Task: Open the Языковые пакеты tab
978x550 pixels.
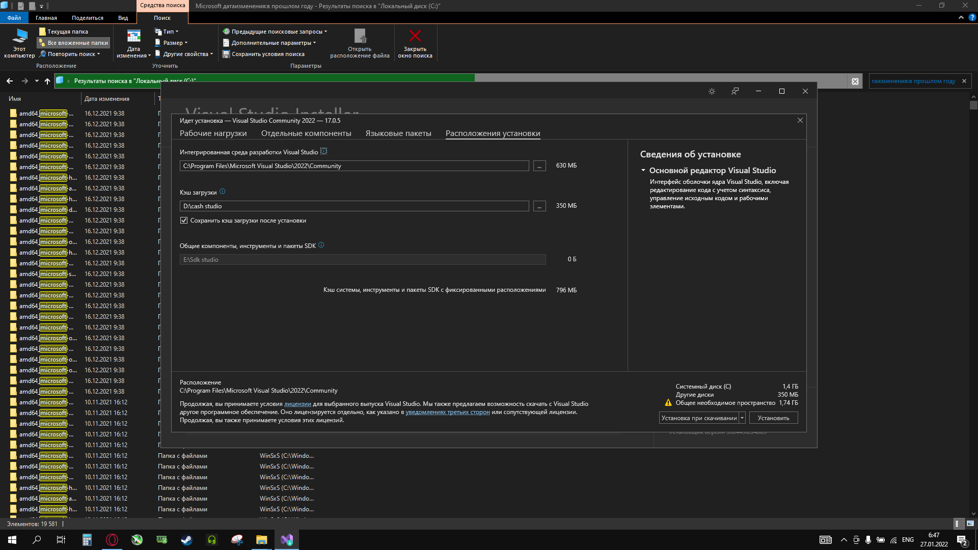Action: [398, 133]
